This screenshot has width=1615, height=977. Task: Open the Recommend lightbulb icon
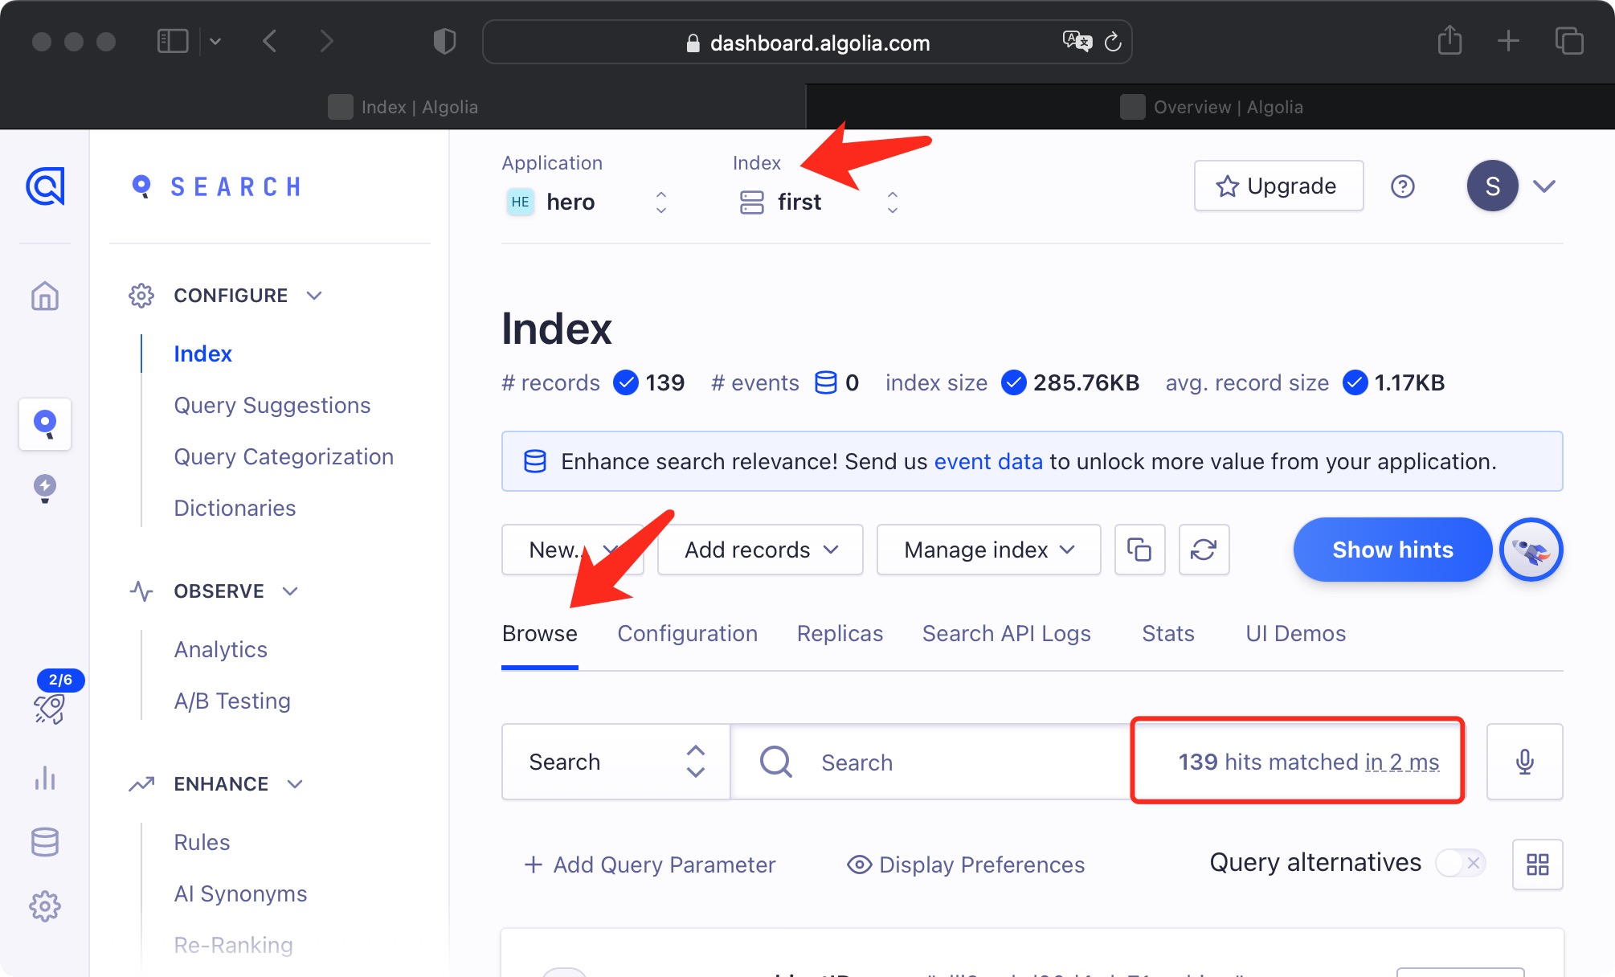45,488
